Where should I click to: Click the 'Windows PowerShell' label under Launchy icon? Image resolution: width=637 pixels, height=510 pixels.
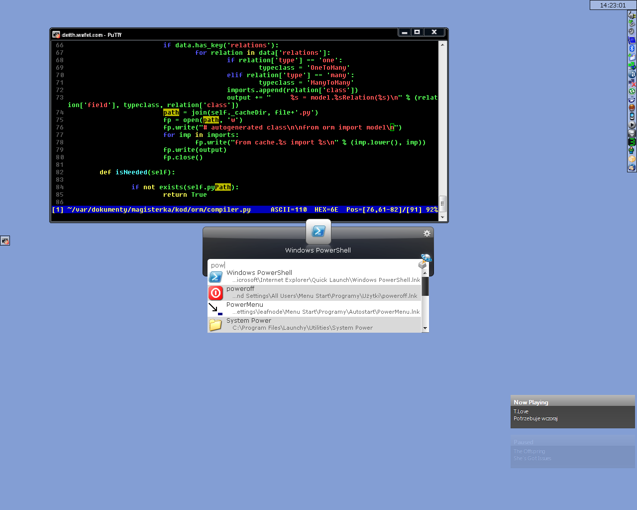click(x=318, y=250)
